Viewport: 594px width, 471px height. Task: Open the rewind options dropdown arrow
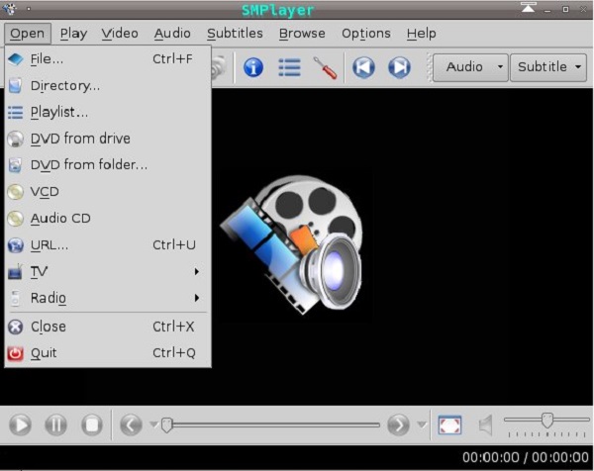click(153, 424)
